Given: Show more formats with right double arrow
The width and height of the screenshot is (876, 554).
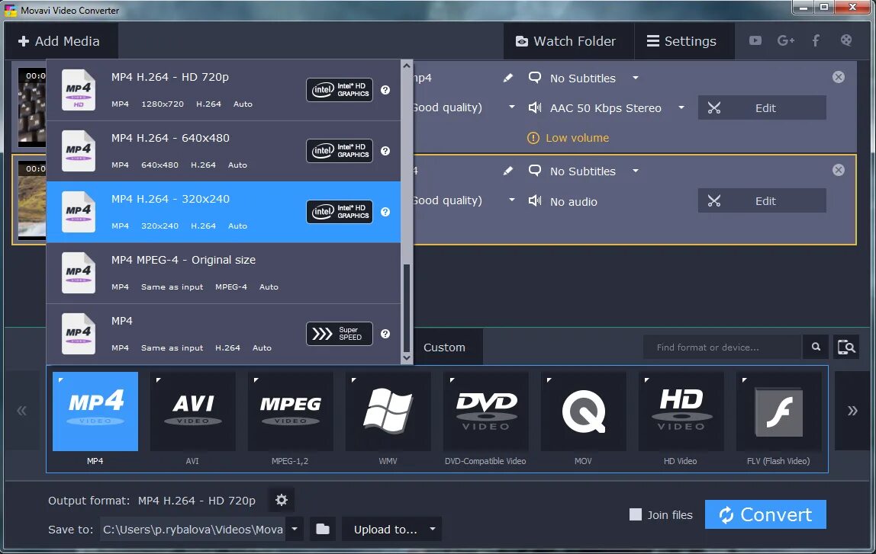Looking at the screenshot, I should [852, 411].
